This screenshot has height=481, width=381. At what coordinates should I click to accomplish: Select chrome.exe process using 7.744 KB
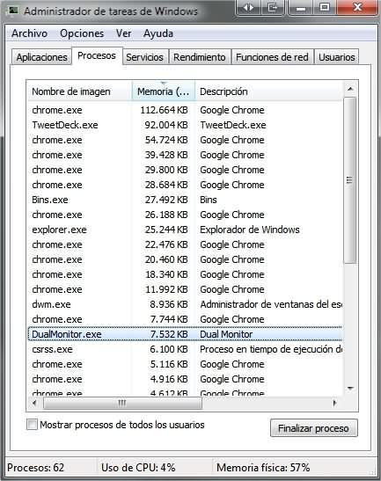click(x=185, y=319)
